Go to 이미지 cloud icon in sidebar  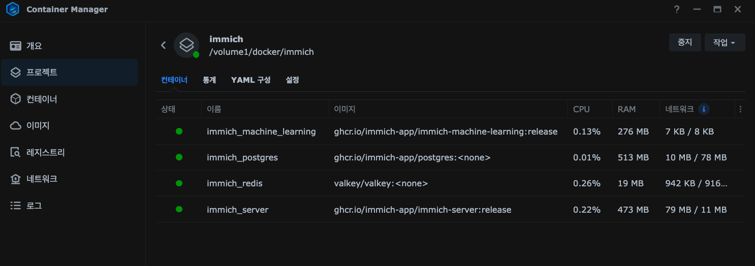coord(16,125)
